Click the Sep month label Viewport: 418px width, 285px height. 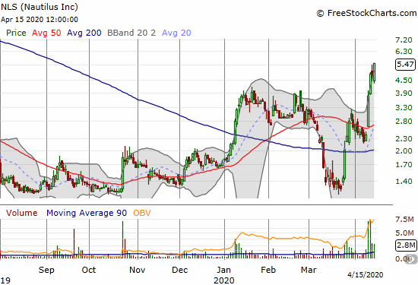46,270
